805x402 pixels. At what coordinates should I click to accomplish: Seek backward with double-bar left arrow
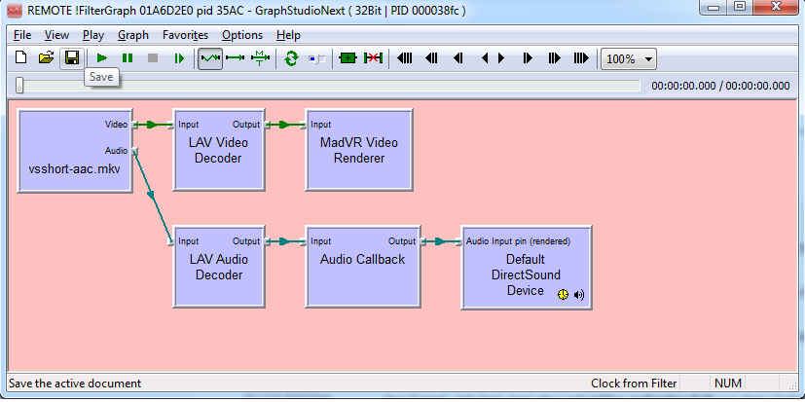pos(431,58)
